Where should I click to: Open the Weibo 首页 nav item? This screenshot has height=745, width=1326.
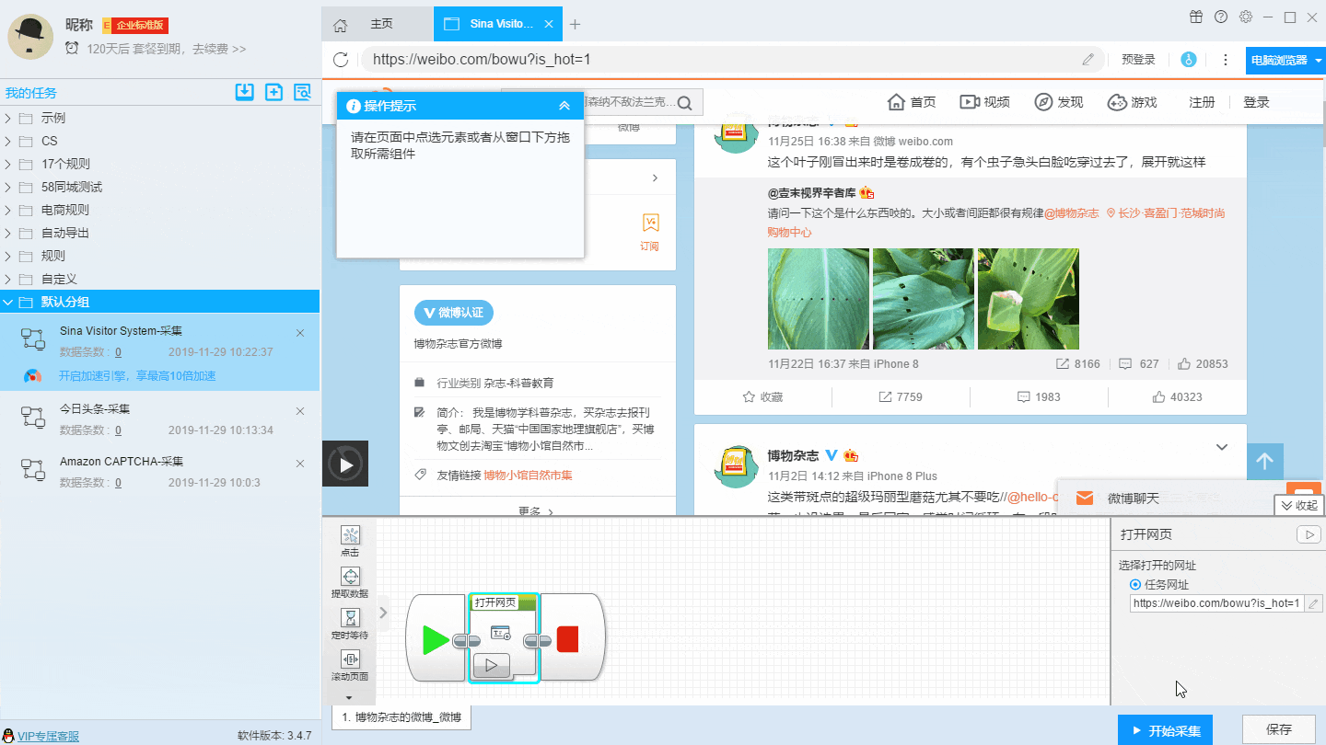pyautogui.click(x=912, y=102)
